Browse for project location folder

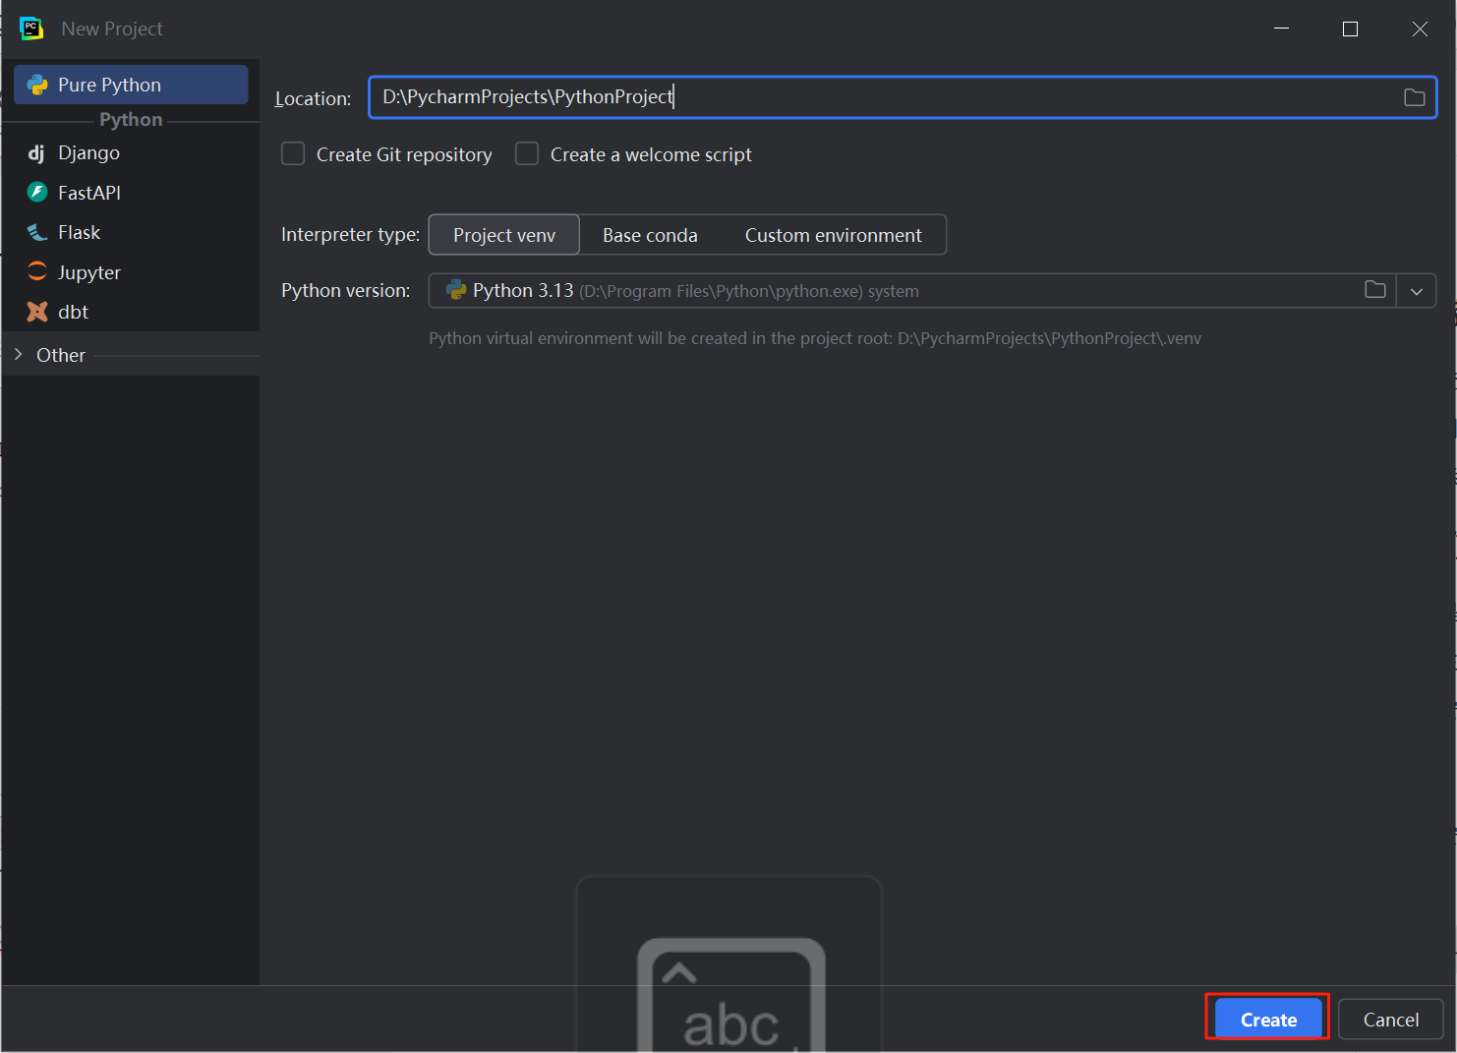point(1415,97)
